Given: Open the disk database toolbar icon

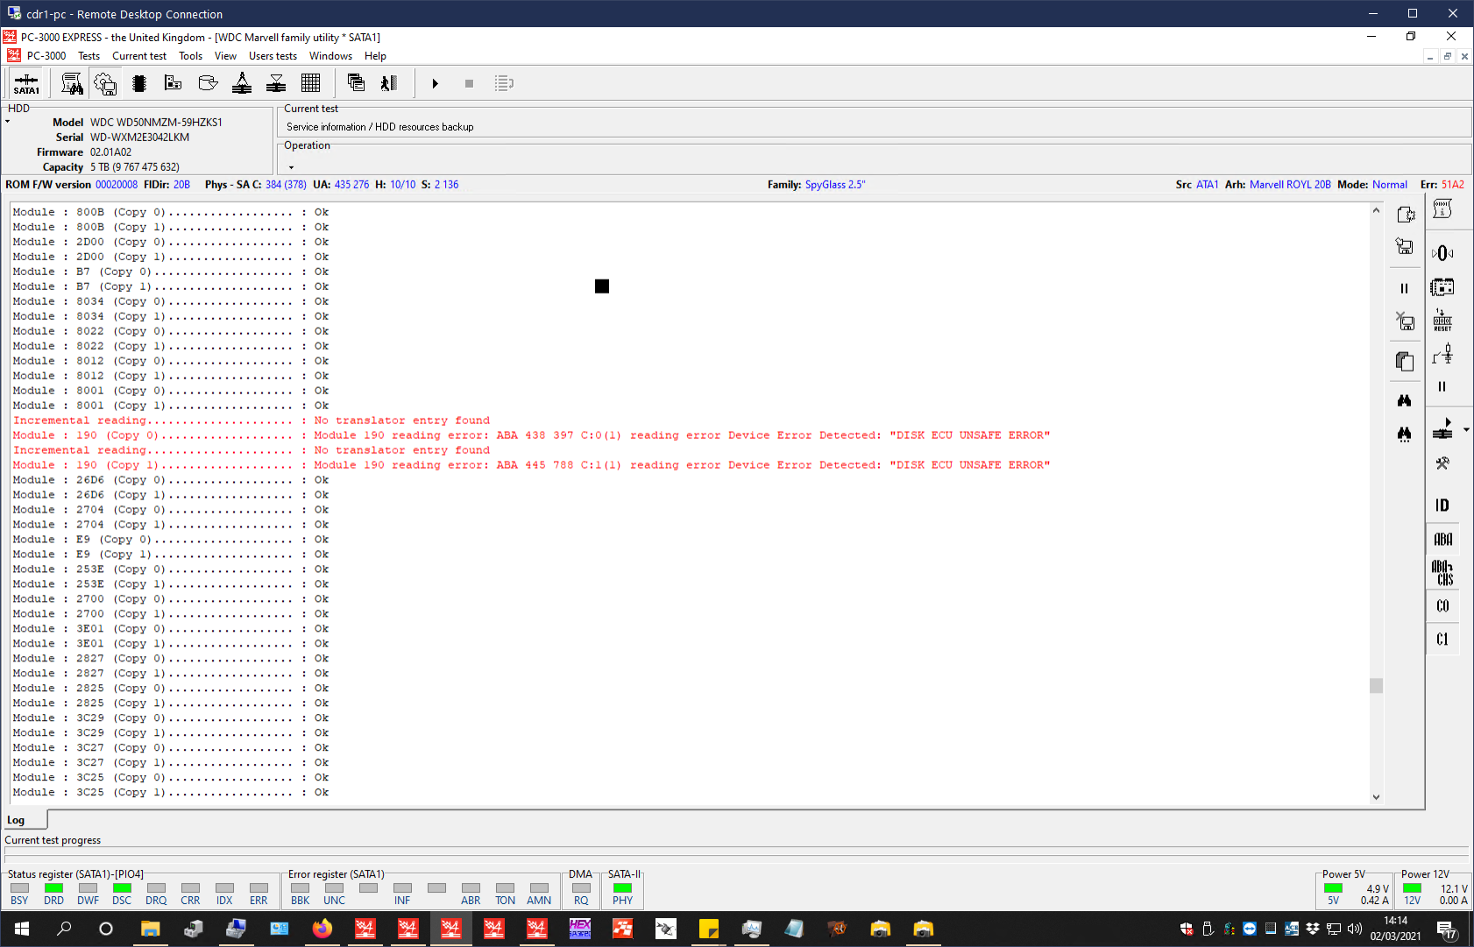Looking at the screenshot, I should [x=208, y=83].
